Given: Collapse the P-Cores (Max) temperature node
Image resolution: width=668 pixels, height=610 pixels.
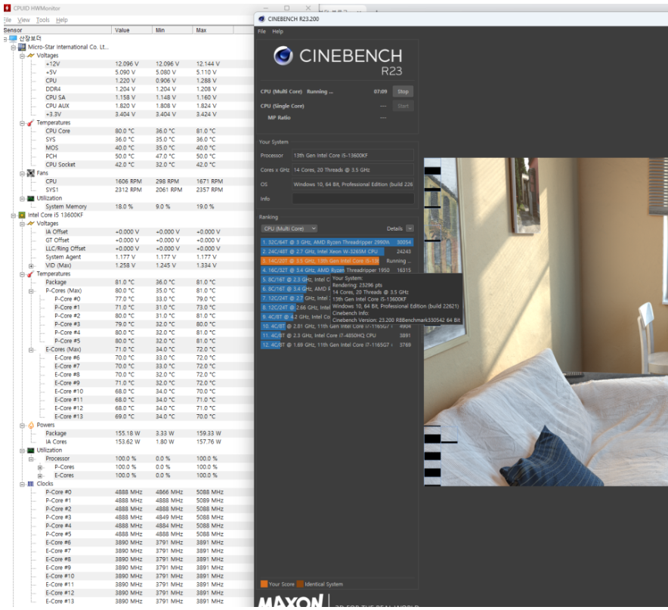Looking at the screenshot, I should (x=31, y=291).
